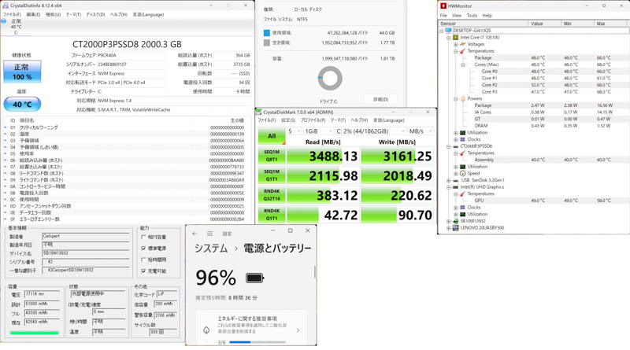Viewport: 630px width, 350px height.
Task: Click the 40 °C temperature indicator
Action: click(x=22, y=104)
